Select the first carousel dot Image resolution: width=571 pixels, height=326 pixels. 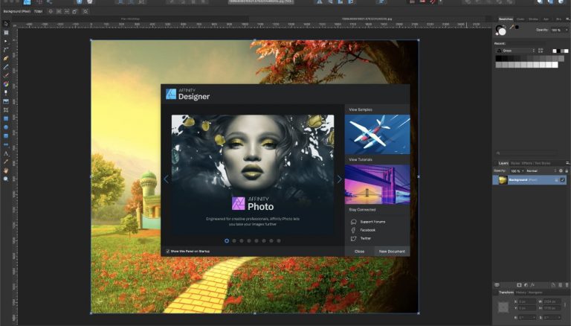tap(227, 240)
